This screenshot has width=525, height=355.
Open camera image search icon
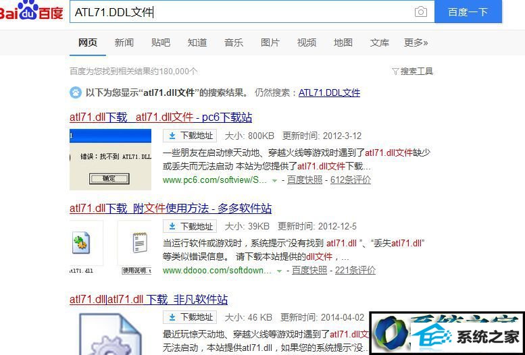coord(420,12)
